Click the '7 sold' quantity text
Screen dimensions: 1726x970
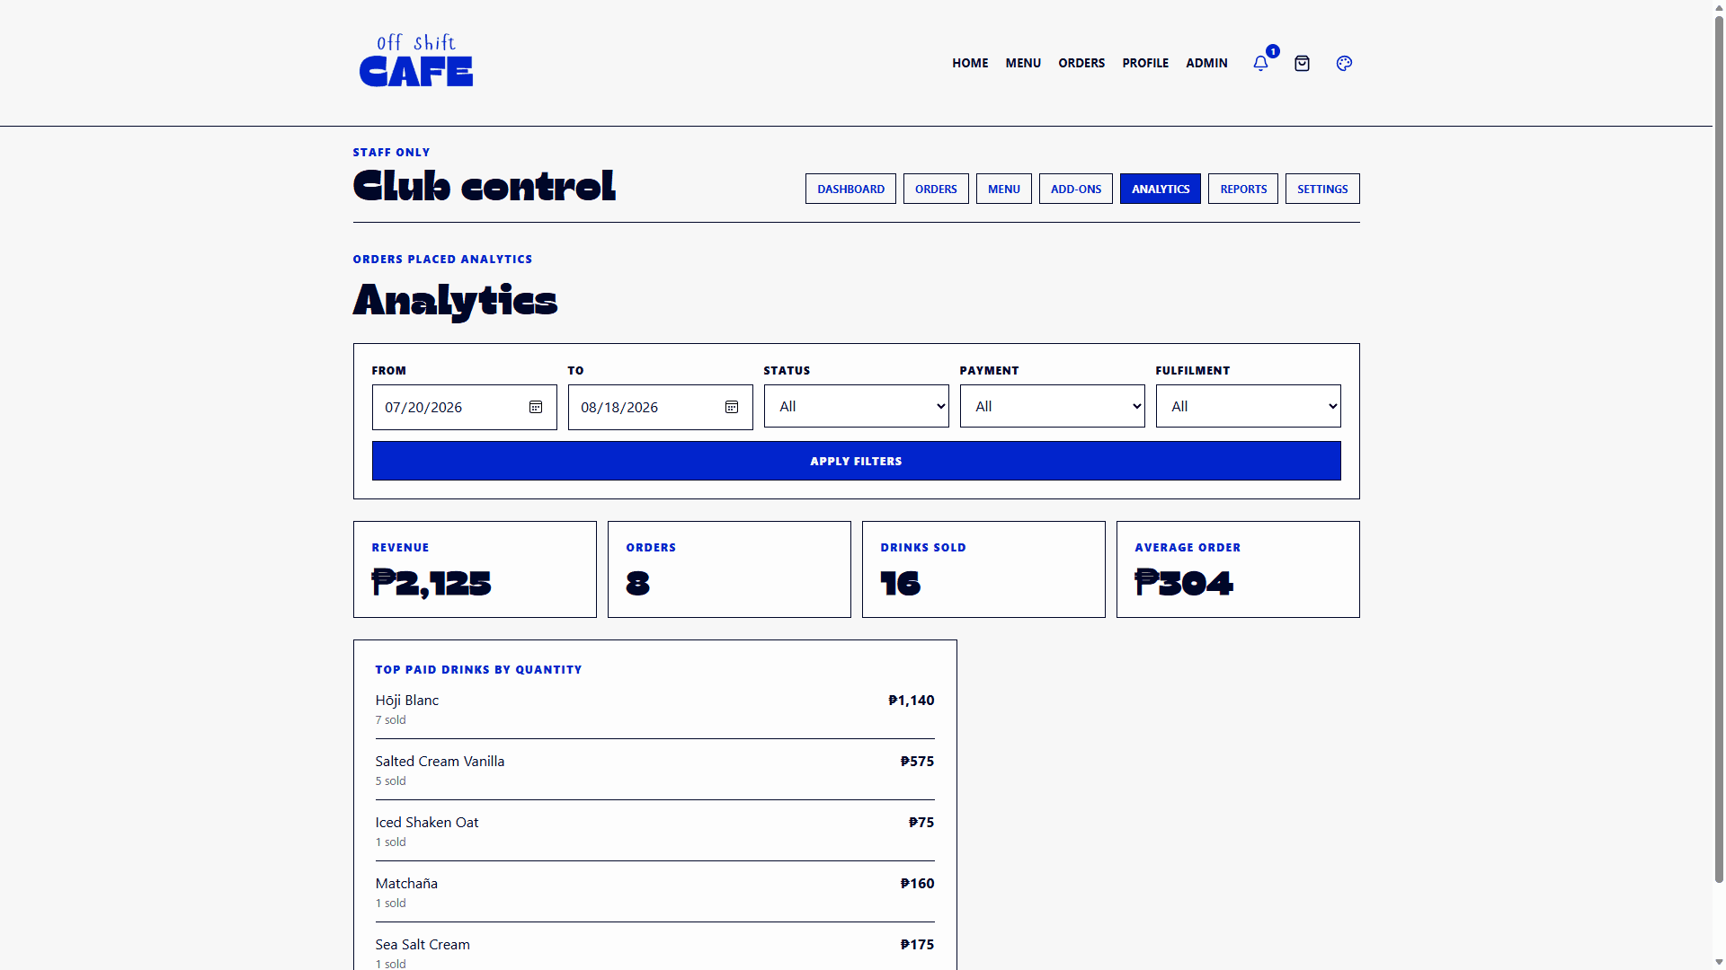pyautogui.click(x=390, y=720)
